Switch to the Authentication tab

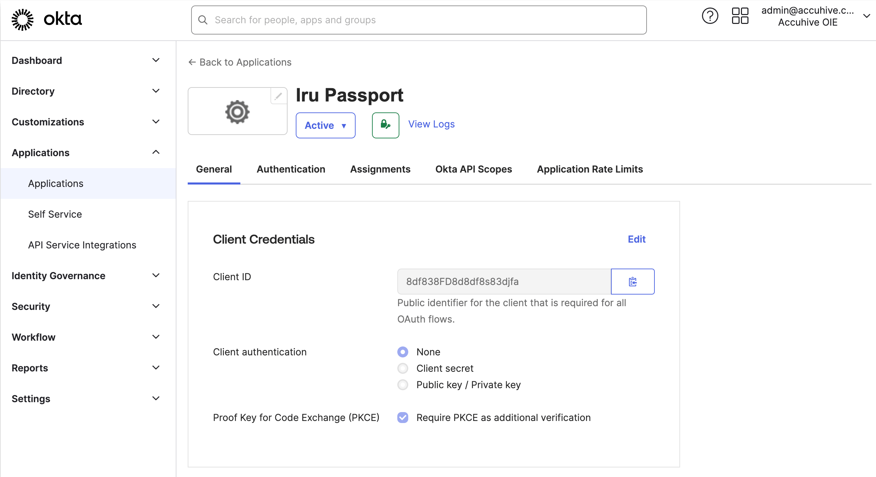pyautogui.click(x=291, y=169)
